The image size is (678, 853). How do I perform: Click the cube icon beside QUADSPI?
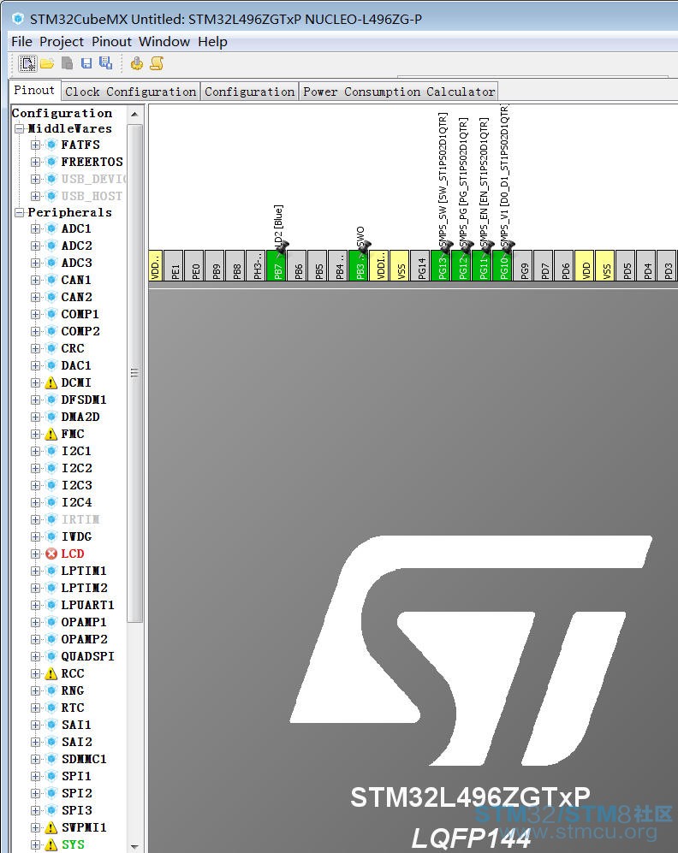click(x=51, y=656)
